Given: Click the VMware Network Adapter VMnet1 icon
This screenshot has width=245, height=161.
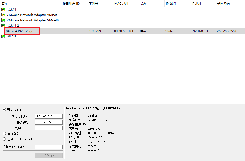Looking at the screenshot, I should tap(3, 15).
